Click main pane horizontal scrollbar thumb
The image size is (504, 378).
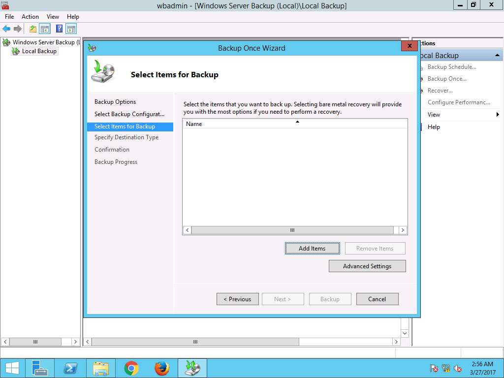pyautogui.click(x=195, y=342)
